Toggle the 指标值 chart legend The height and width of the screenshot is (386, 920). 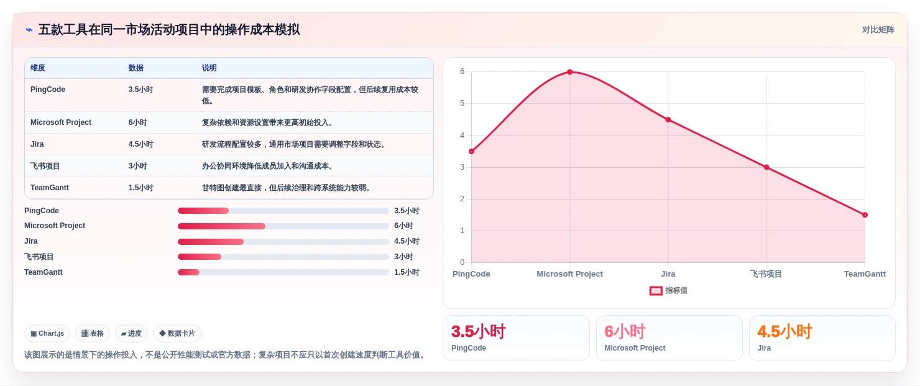(669, 290)
